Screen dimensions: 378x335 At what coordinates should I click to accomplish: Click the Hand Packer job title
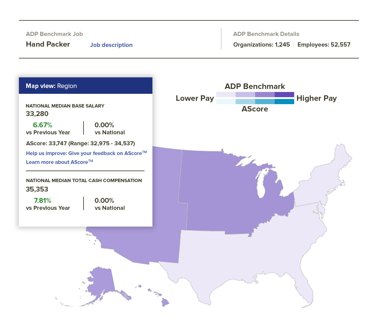(48, 44)
